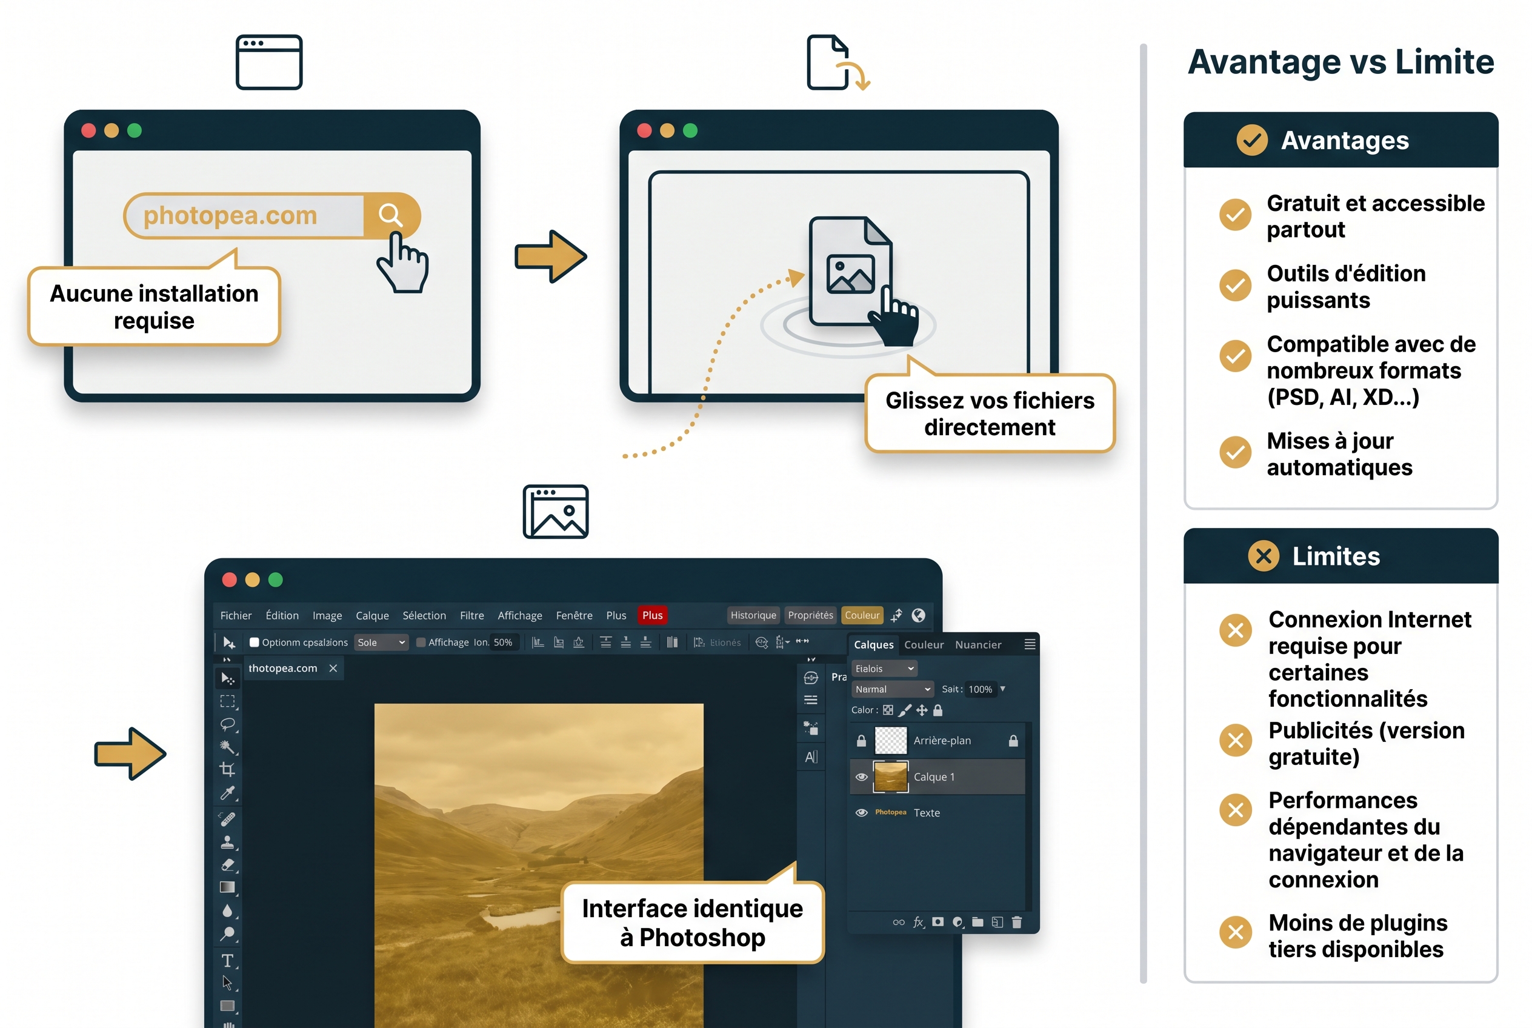Select the Gradient tool
The image size is (1532, 1028).
click(x=227, y=887)
